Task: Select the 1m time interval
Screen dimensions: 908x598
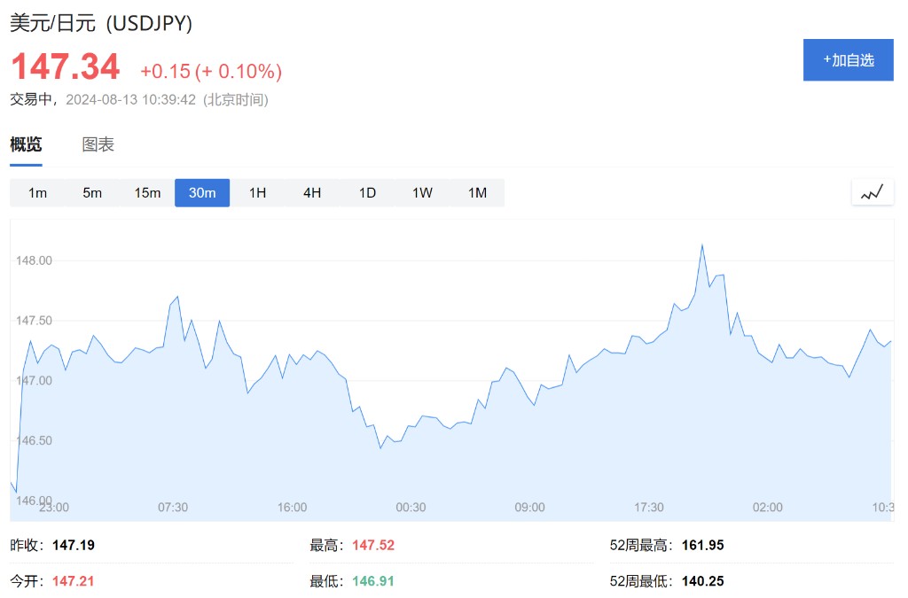Action: tap(37, 193)
